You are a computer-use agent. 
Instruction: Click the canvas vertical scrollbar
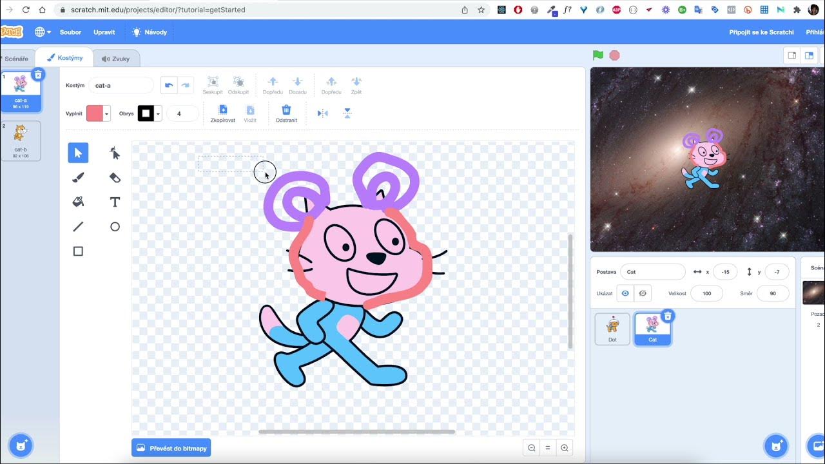click(x=570, y=291)
